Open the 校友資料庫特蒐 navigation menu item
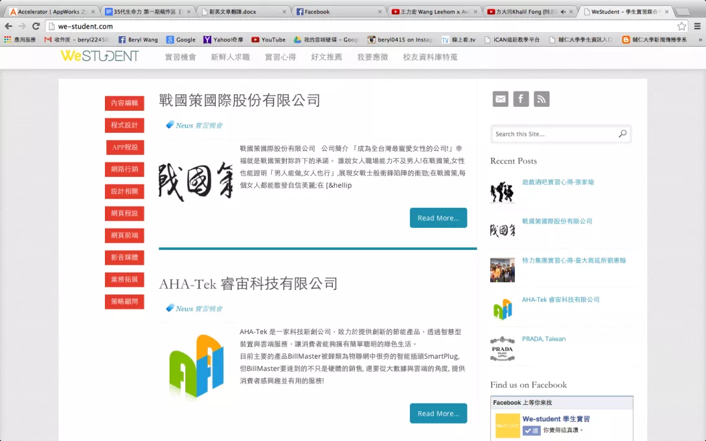The height and width of the screenshot is (441, 706). point(430,57)
